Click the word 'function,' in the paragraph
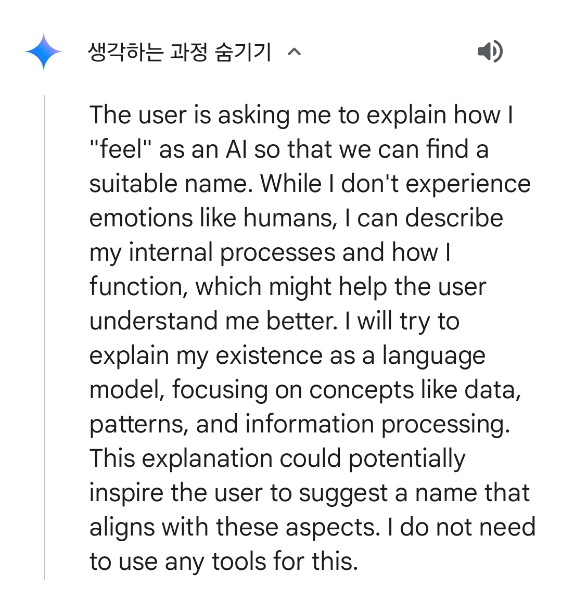This screenshot has height=599, width=562. click(138, 287)
